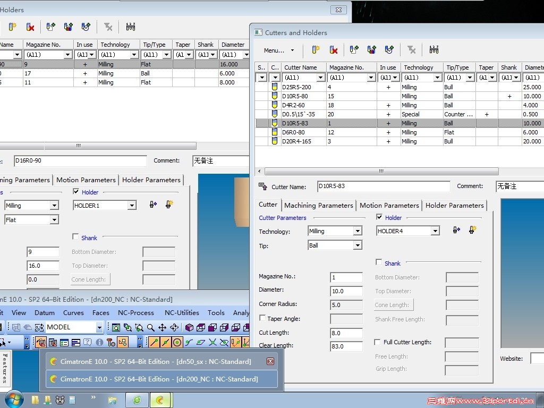Enable the Shank checkbox in the back Holders window

pyautogui.click(x=75, y=236)
